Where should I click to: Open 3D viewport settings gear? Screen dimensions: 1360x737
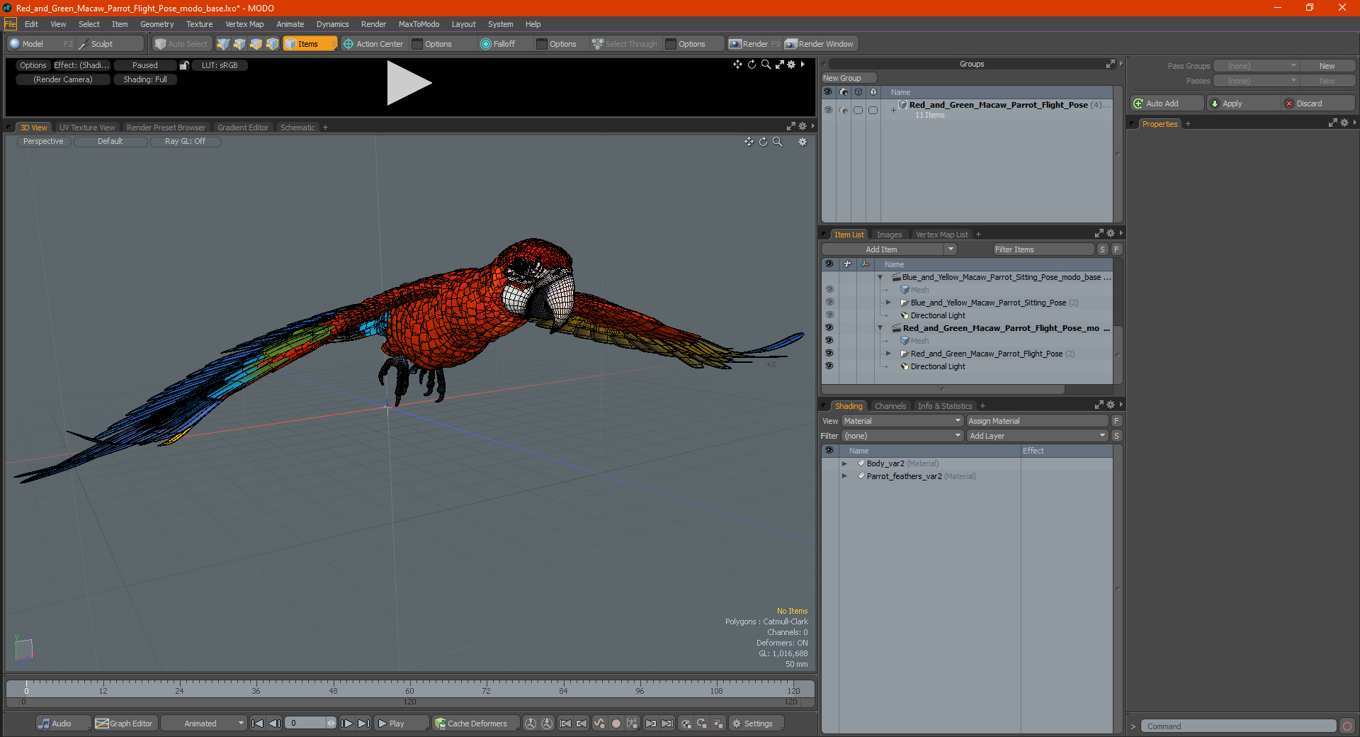tap(802, 142)
